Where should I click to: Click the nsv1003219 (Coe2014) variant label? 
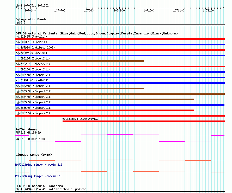[x=31, y=42]
